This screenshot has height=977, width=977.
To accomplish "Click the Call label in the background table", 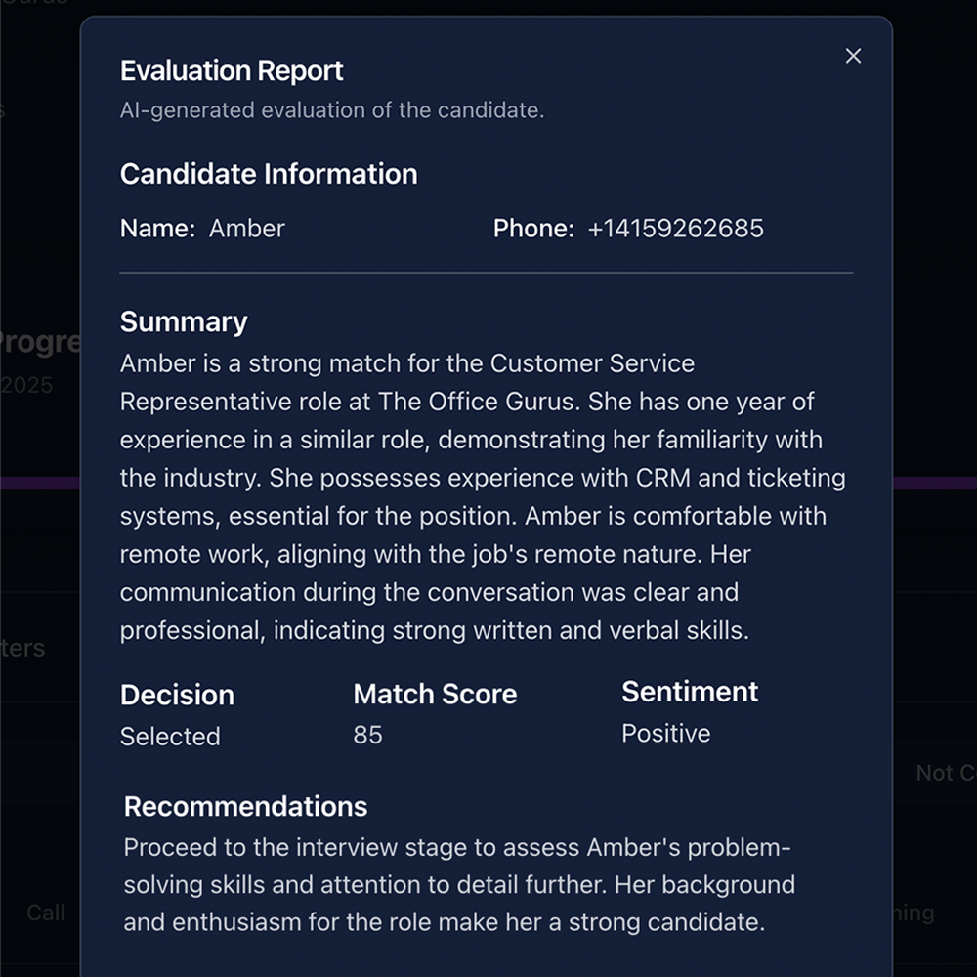I will coord(46,913).
